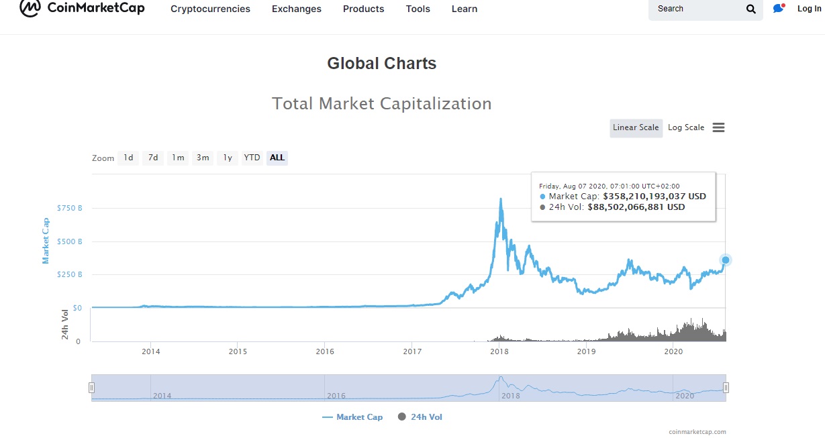Expand the Products menu
The height and width of the screenshot is (438, 825).
pyautogui.click(x=364, y=9)
